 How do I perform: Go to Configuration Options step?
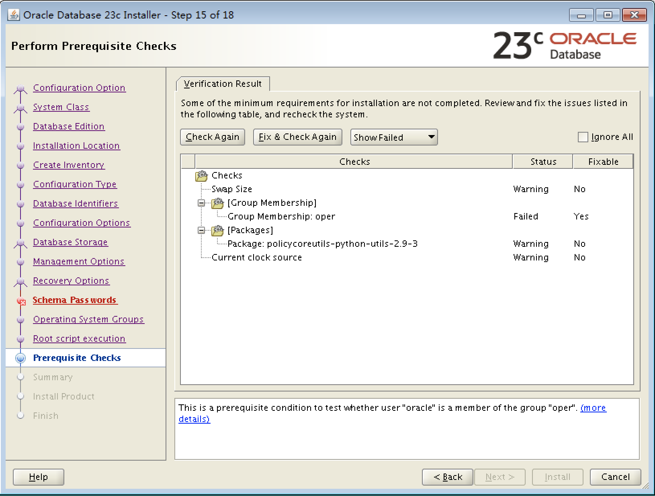(82, 223)
